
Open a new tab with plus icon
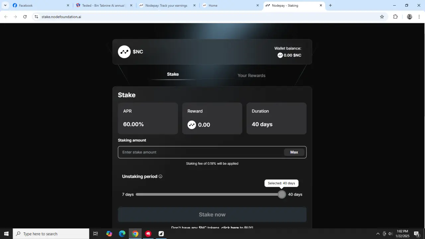[330, 5]
